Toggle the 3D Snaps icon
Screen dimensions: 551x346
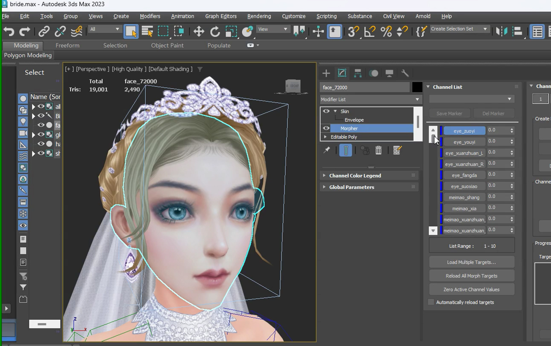353,31
